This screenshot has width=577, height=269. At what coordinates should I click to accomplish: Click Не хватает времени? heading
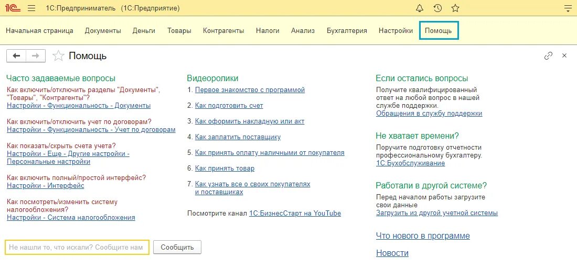418,136
